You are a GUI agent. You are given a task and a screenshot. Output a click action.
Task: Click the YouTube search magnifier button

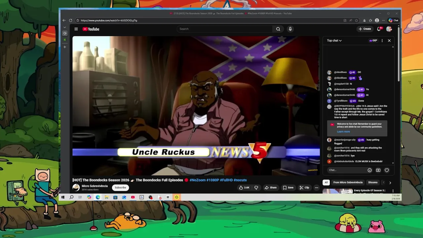278,29
